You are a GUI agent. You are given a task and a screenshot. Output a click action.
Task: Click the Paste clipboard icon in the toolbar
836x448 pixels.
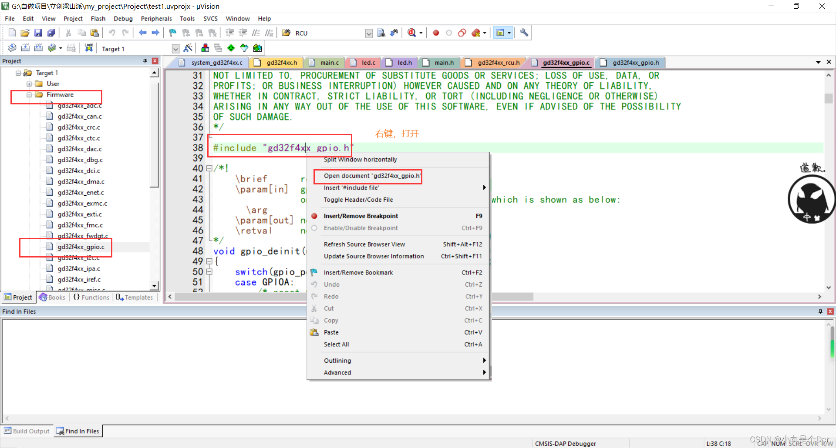(94, 33)
